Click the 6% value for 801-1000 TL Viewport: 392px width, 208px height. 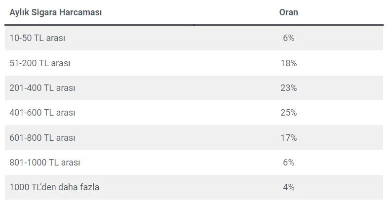(289, 163)
